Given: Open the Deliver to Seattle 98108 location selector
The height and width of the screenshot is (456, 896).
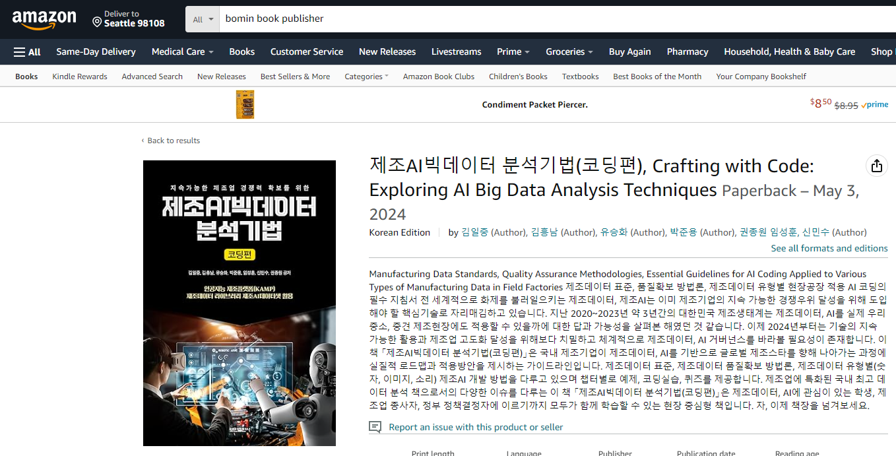Looking at the screenshot, I should pos(129,18).
